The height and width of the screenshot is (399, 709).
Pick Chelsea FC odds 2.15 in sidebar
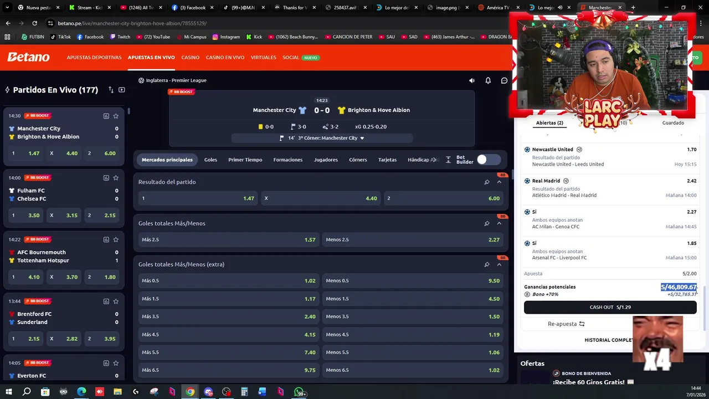pos(102,215)
